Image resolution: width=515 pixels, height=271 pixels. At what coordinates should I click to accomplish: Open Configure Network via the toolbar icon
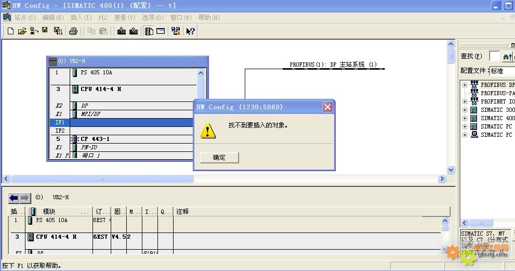(176, 31)
